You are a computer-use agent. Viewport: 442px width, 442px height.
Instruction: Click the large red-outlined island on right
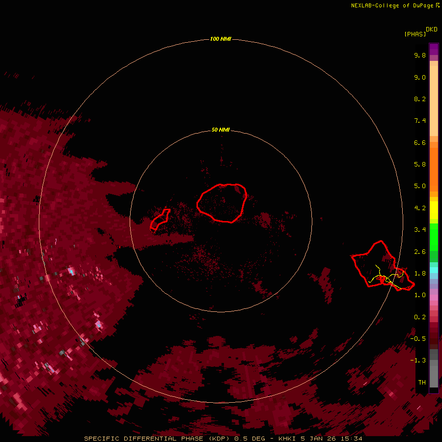point(382,266)
